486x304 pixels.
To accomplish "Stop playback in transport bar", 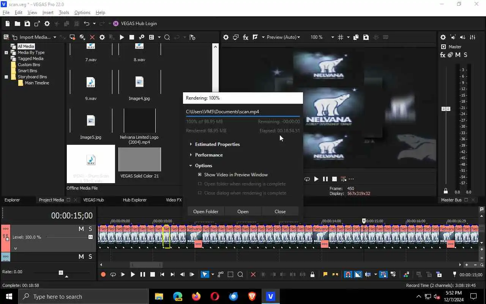I will coord(153,274).
